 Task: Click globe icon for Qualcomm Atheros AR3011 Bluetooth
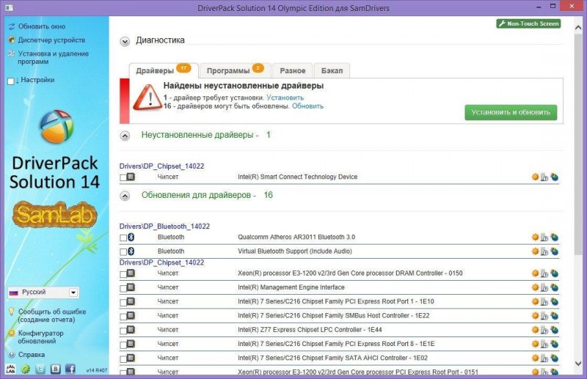coord(555,238)
